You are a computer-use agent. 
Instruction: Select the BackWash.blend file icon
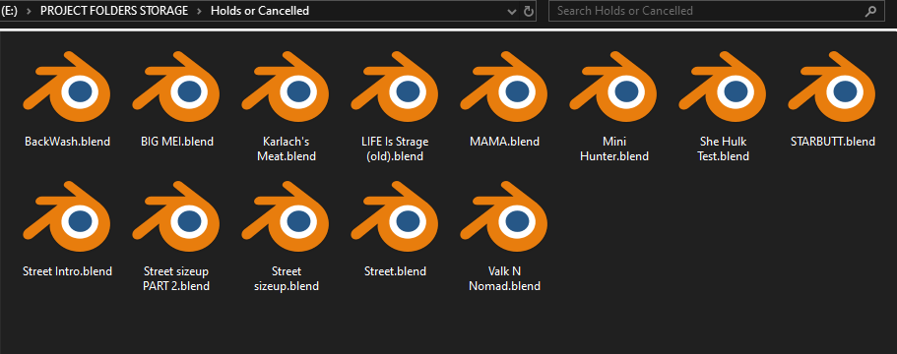(67, 87)
